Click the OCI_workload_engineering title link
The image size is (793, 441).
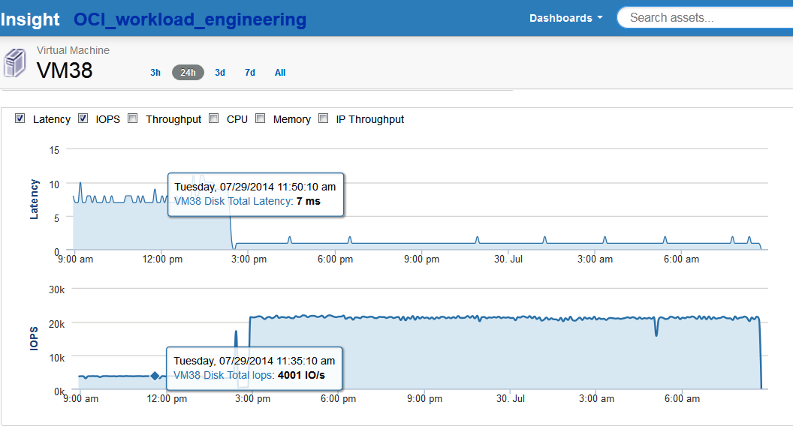tap(189, 19)
